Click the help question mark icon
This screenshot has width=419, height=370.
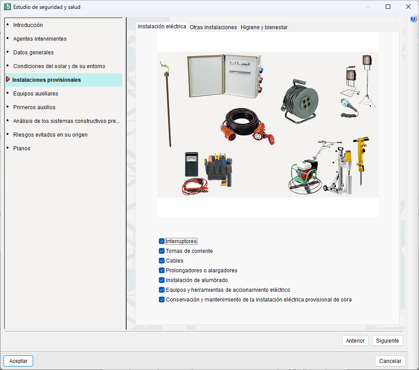point(413,19)
